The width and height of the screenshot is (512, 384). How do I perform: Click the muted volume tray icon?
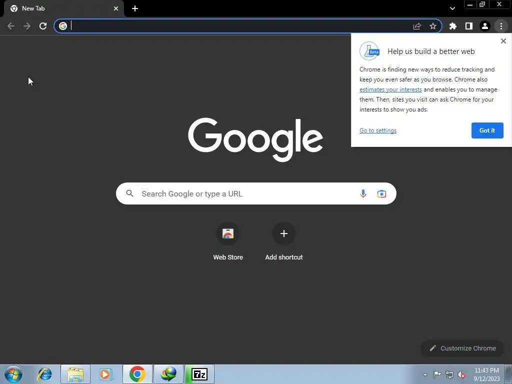coord(461,374)
